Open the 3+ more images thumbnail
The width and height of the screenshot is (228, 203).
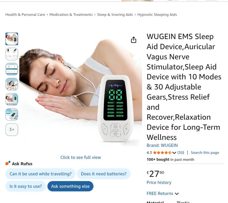pyautogui.click(x=12, y=130)
